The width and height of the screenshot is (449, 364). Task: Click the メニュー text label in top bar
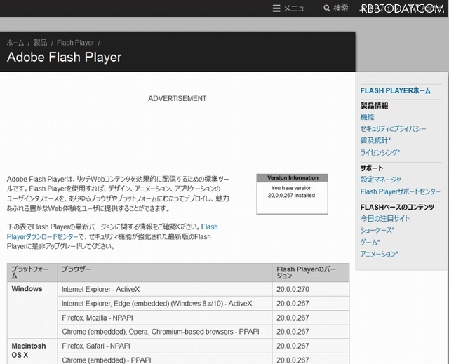point(298,8)
